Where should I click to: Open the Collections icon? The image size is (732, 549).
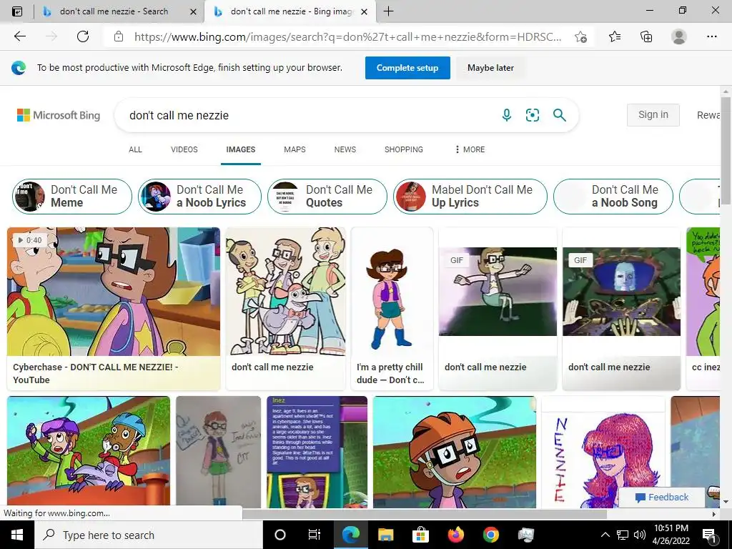click(646, 36)
